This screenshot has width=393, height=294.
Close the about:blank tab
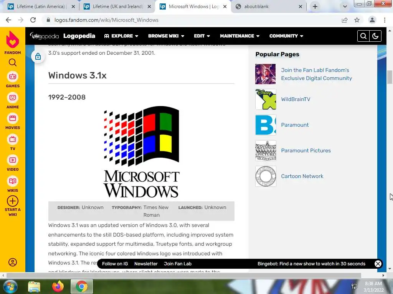[301, 7]
